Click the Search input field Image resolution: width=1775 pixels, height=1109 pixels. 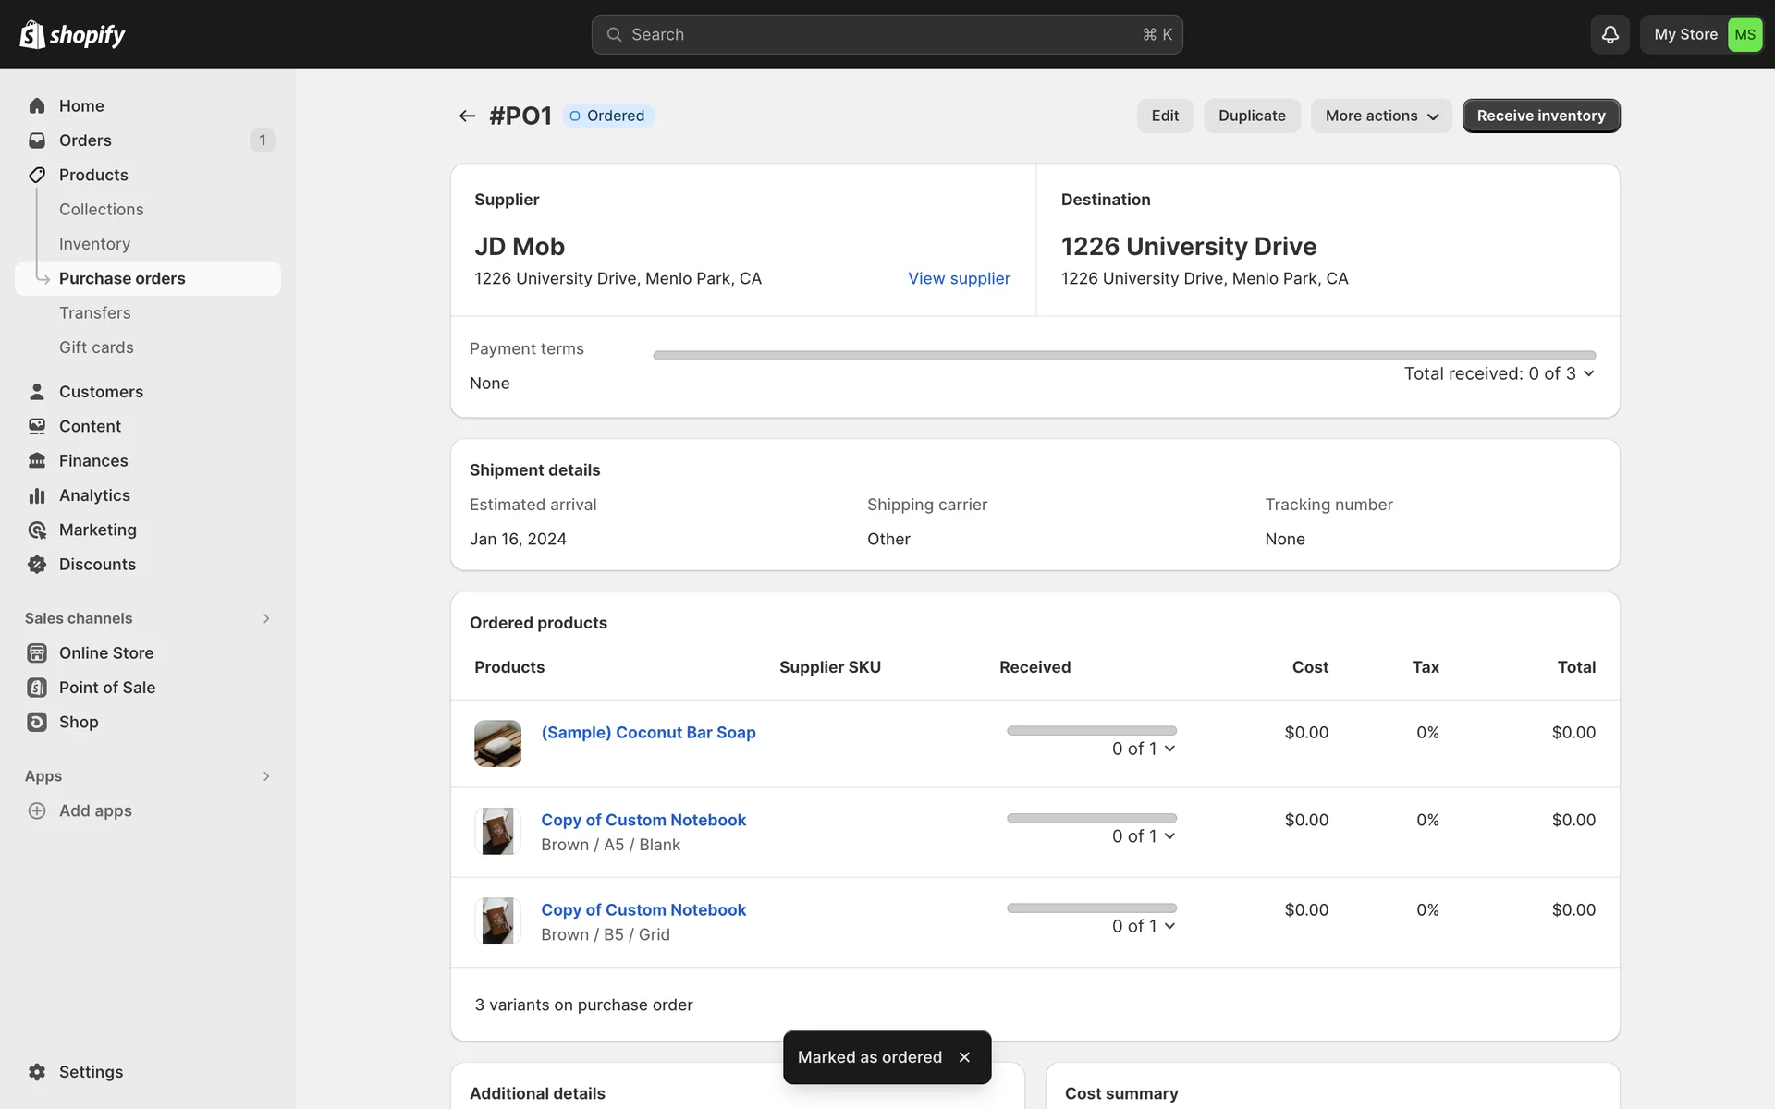pos(886,34)
